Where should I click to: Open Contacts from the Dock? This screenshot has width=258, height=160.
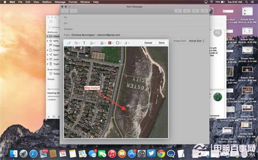[53, 154]
